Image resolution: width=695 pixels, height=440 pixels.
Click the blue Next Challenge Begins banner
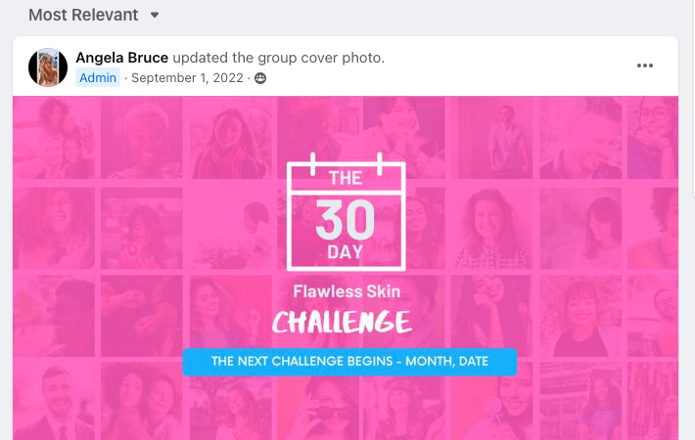click(349, 361)
